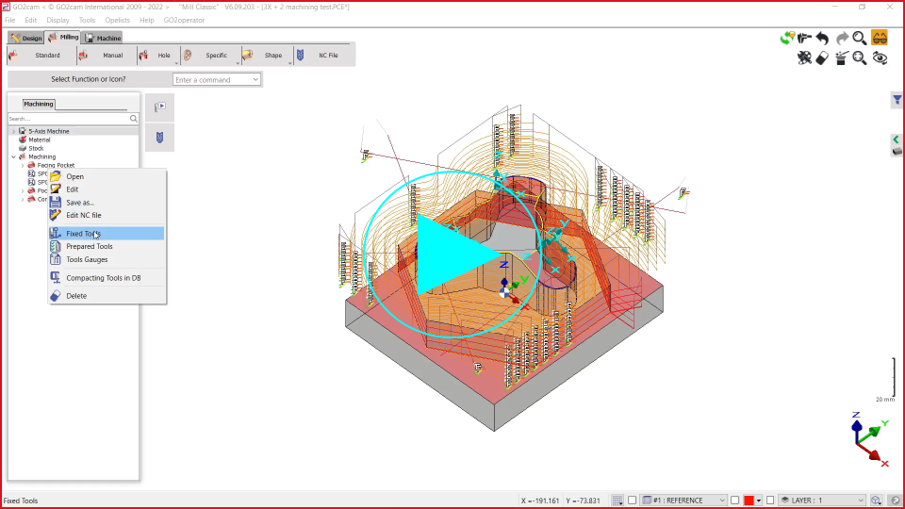Click the caliper measure tool icon
Image resolution: width=905 pixels, height=509 pixels.
804,39
